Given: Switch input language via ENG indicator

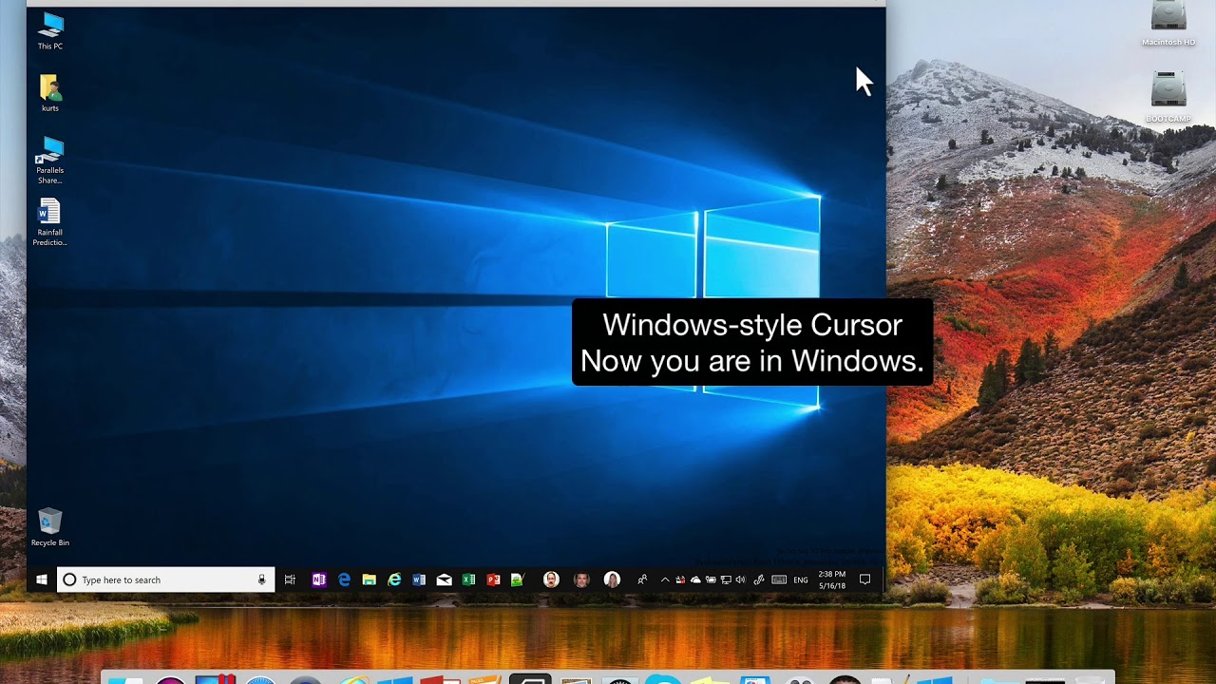Looking at the screenshot, I should pyautogui.click(x=801, y=580).
